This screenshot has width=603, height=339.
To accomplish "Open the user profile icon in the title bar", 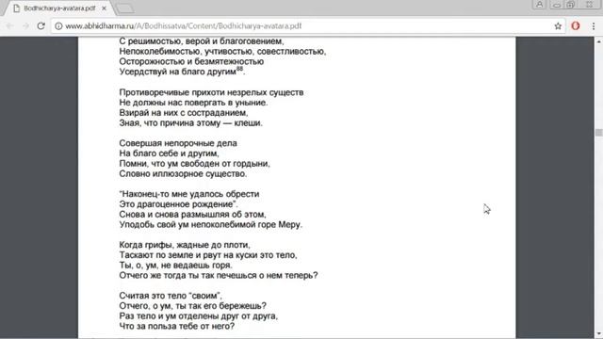I will tap(540, 5).
